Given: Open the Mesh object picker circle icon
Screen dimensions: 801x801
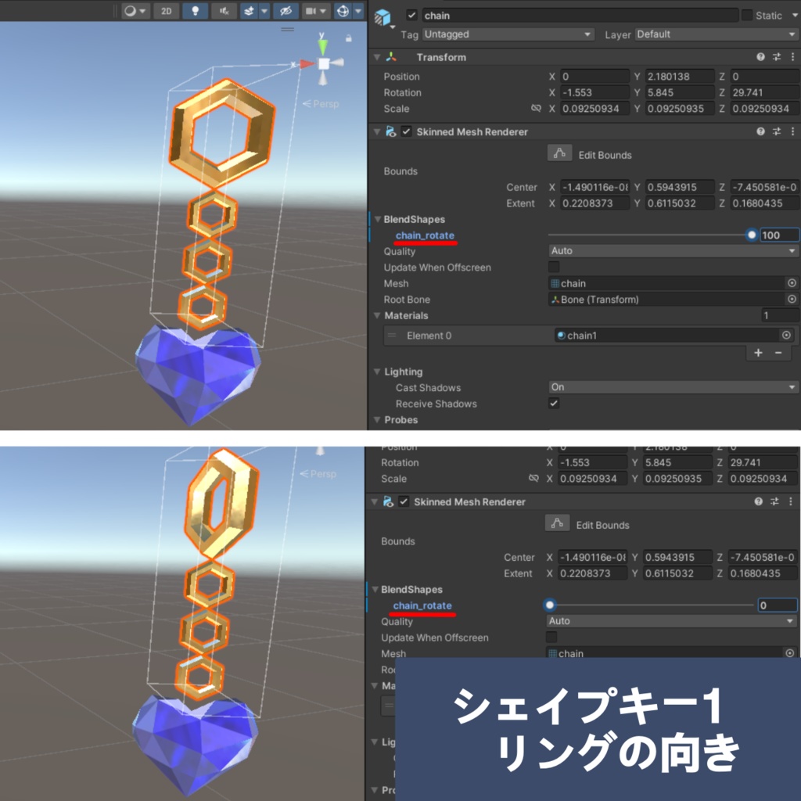Looking at the screenshot, I should tap(791, 283).
